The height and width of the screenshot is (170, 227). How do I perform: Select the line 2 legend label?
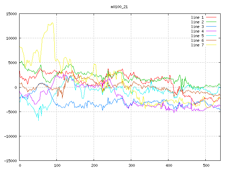coord(198,22)
